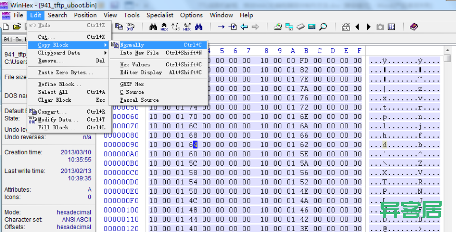The image size is (456, 232).
Task: Choose Fill Block menu entry
Action: 69,127
